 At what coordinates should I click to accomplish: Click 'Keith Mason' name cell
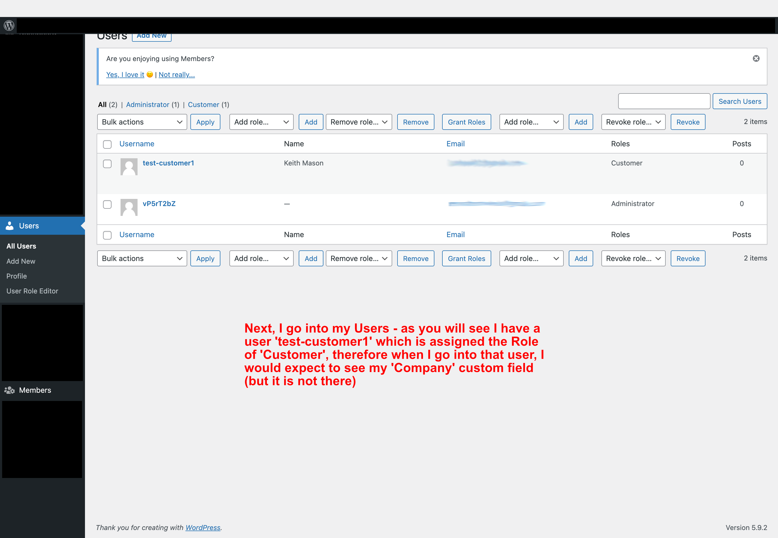303,163
